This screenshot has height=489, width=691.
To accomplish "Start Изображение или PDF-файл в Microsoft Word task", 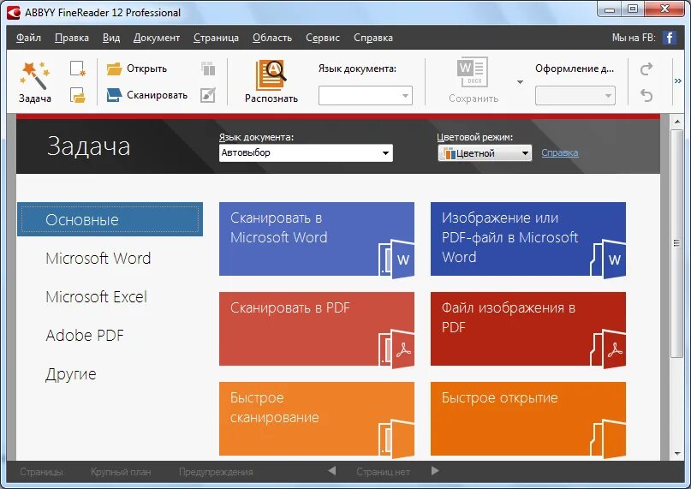I will click(x=528, y=239).
